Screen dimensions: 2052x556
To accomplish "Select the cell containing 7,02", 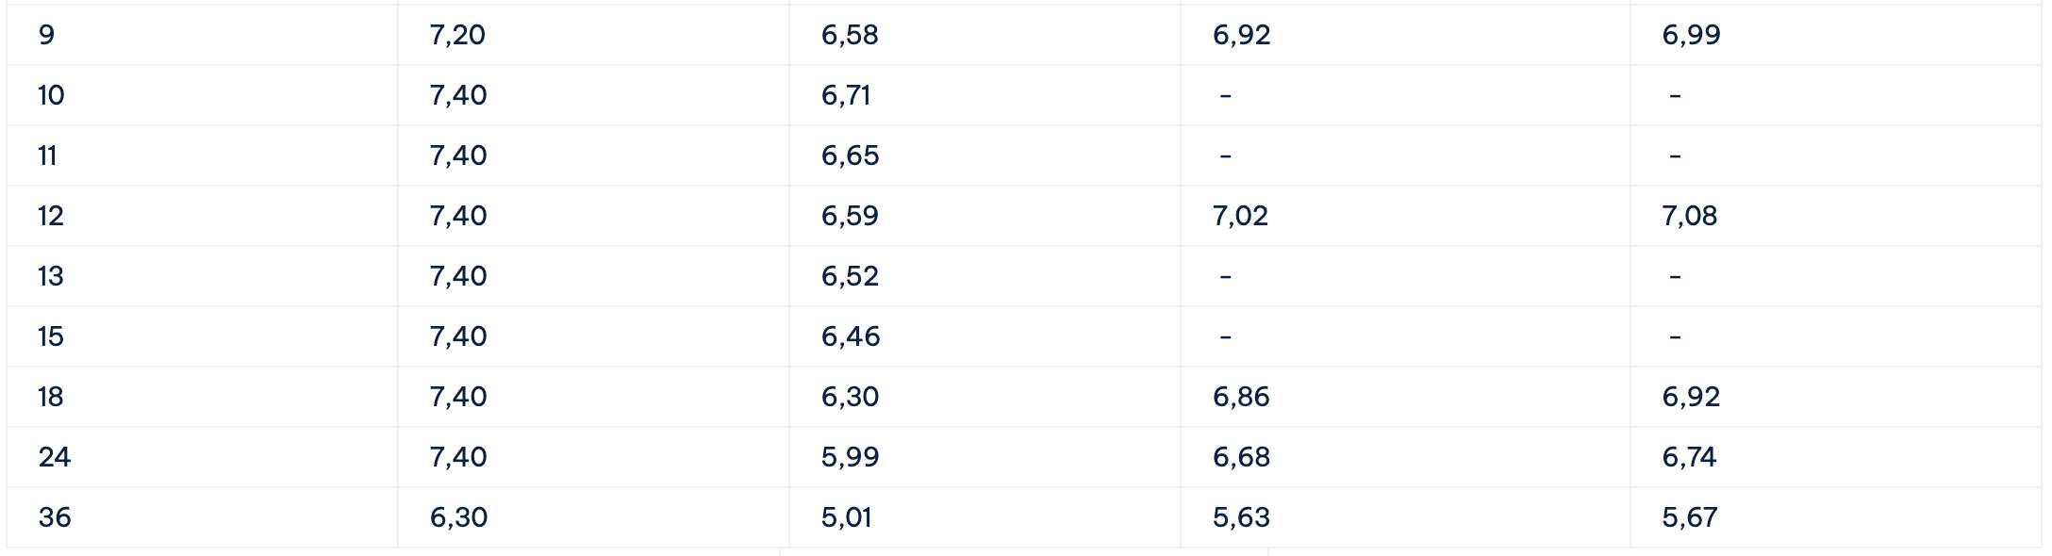I will (1240, 216).
